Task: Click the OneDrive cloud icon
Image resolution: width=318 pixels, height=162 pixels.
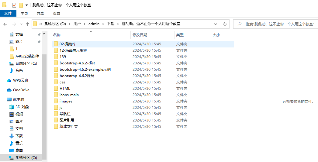Action: coord(9,90)
